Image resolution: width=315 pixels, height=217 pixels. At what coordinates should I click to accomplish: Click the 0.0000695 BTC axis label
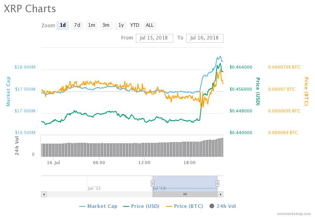284,111
